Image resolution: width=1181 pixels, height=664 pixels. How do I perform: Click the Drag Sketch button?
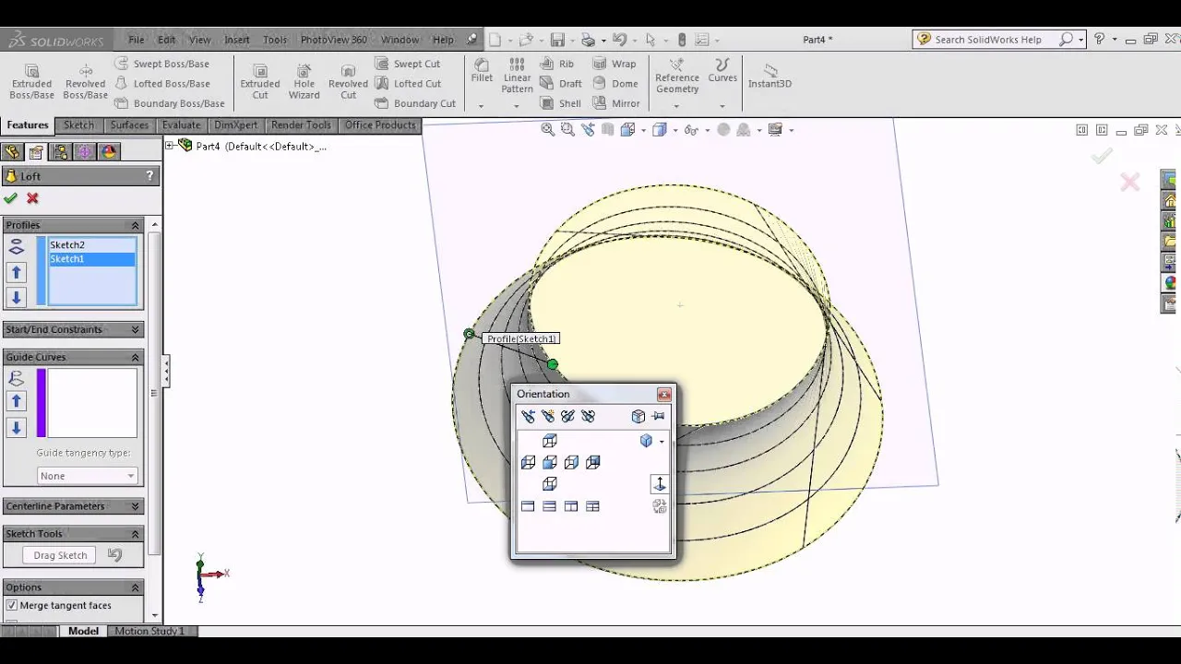(x=60, y=555)
